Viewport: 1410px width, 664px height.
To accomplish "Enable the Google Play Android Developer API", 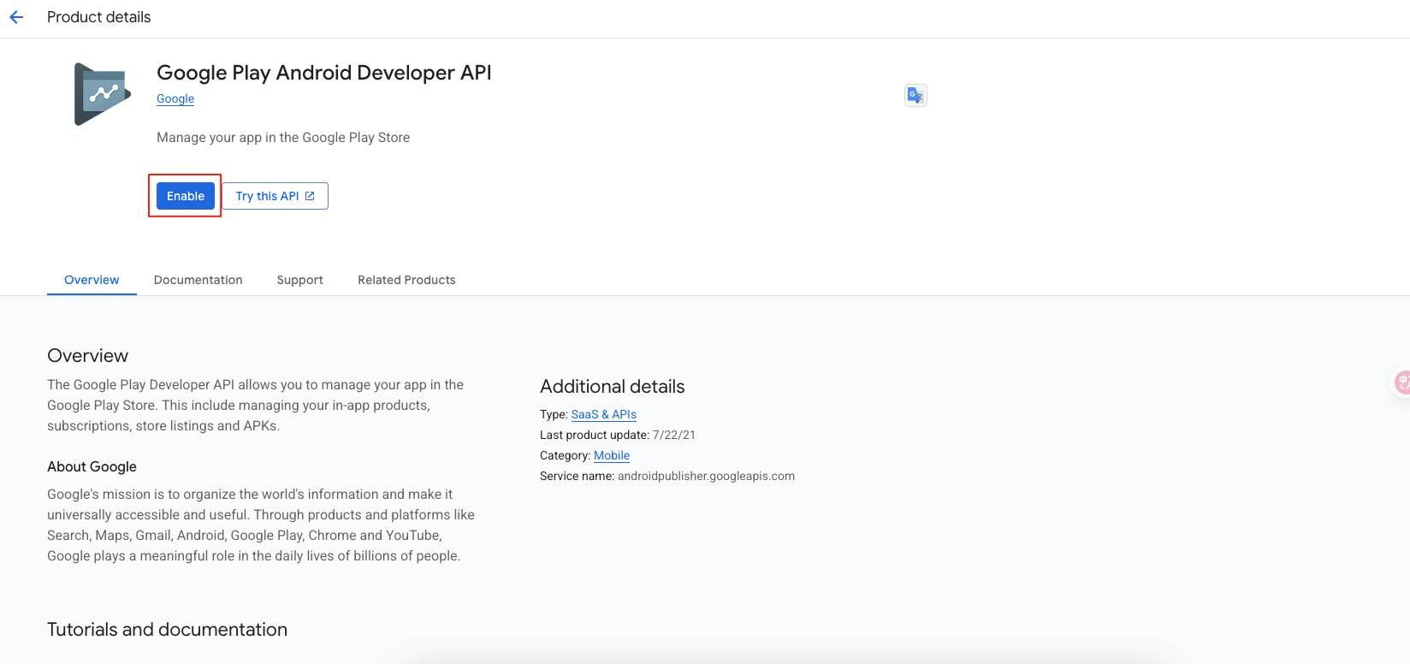I will (186, 196).
